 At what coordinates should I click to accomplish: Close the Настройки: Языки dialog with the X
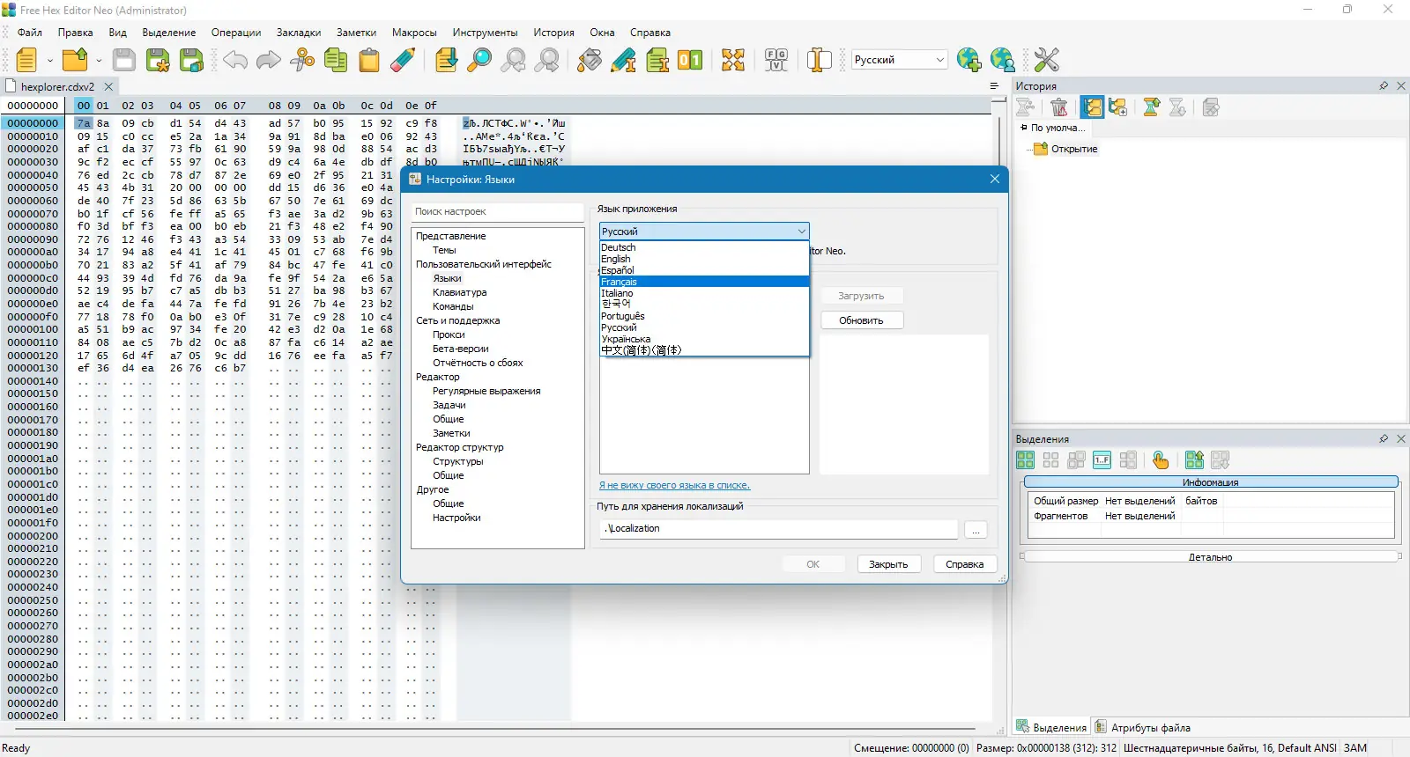click(x=995, y=179)
